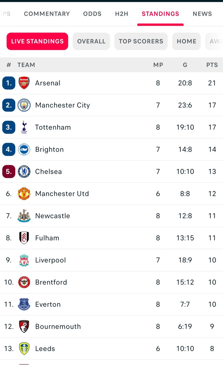This screenshot has height=365, width=223.
Task: Show the Overall standings table
Action: pyautogui.click(x=91, y=41)
